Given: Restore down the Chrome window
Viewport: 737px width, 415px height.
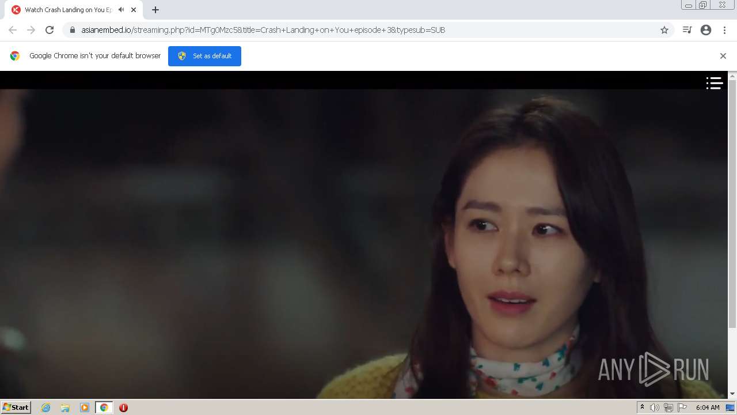Looking at the screenshot, I should pos(703,5).
